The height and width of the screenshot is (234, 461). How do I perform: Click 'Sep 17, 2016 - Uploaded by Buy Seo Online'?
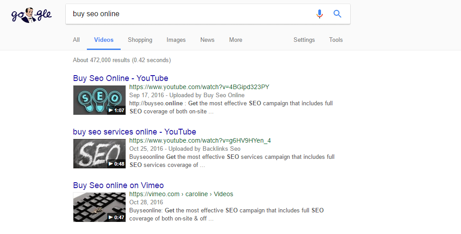(187, 95)
